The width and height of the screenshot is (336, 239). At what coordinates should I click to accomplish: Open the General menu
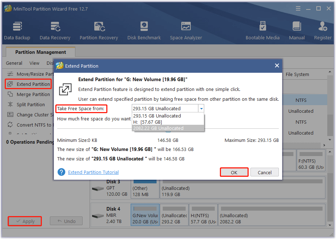(14, 63)
